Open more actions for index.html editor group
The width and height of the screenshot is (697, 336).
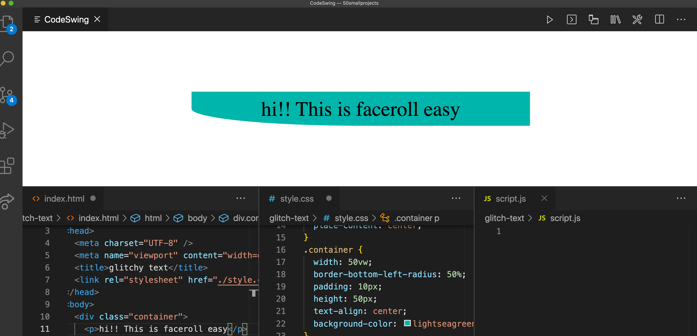(x=240, y=198)
